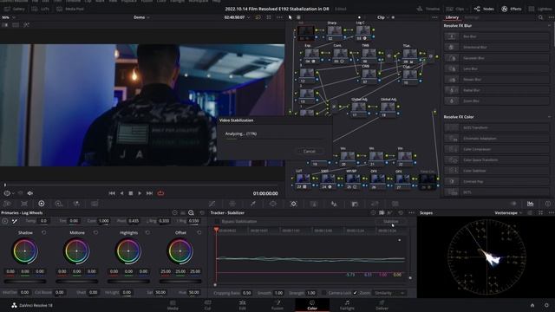This screenshot has height=312, width=555.
Task: Go to the project manager home icon
Action: 532,305
